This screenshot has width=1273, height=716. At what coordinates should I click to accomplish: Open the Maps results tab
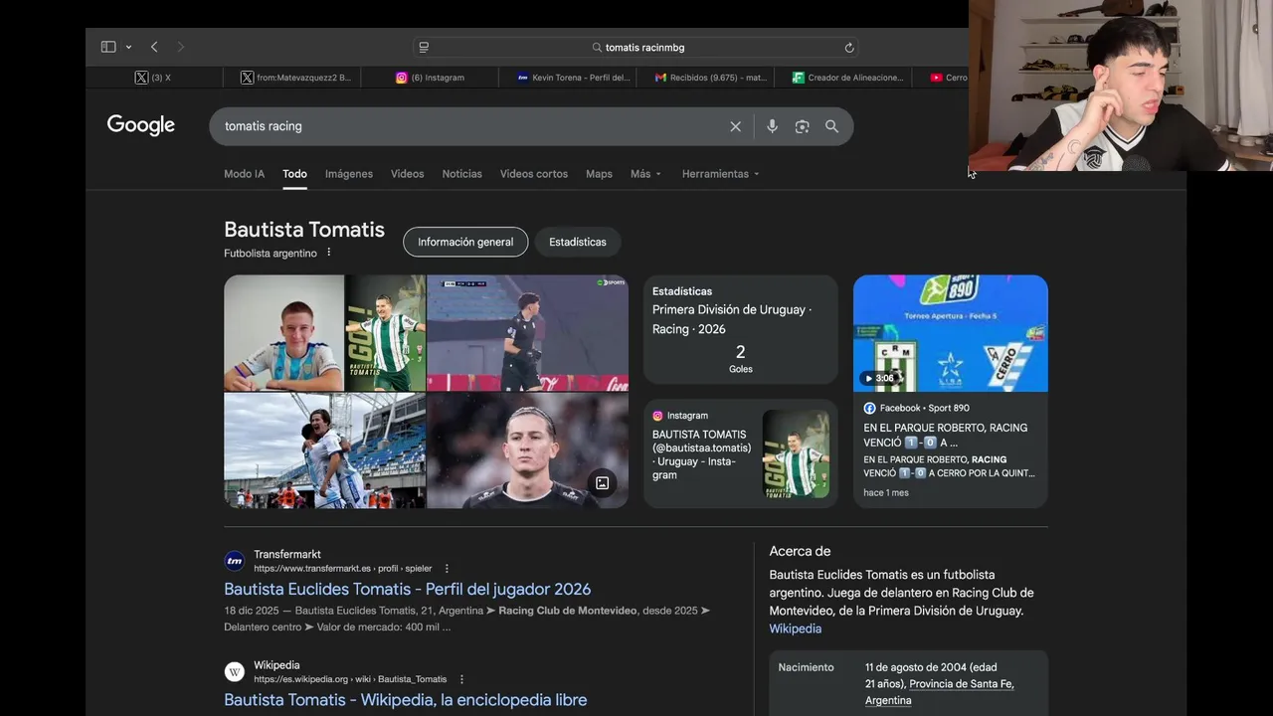click(599, 174)
